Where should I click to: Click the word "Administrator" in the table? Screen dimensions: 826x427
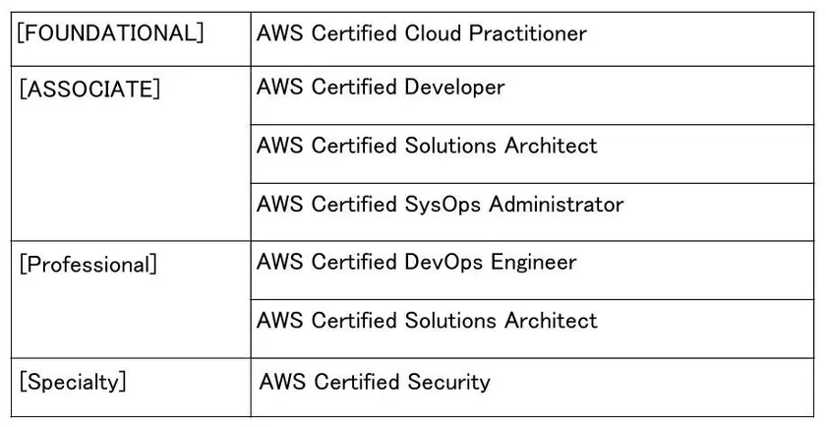[x=557, y=205]
